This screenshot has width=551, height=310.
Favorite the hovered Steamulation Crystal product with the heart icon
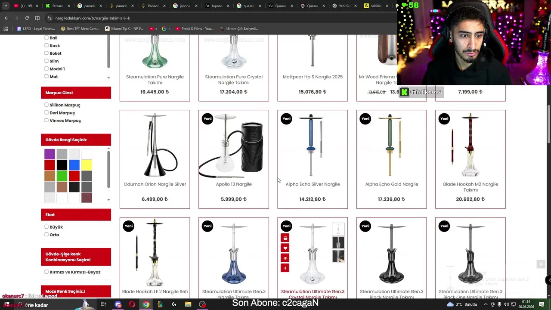click(285, 248)
